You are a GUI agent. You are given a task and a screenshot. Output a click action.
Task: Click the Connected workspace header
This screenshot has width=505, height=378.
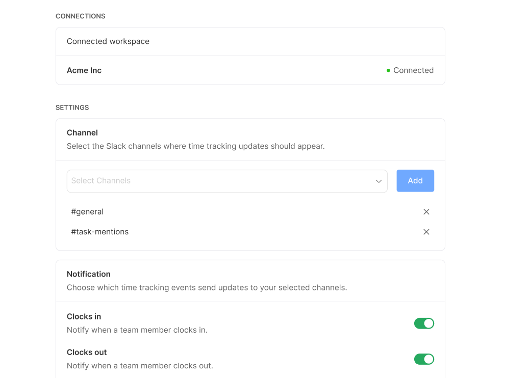(x=108, y=41)
